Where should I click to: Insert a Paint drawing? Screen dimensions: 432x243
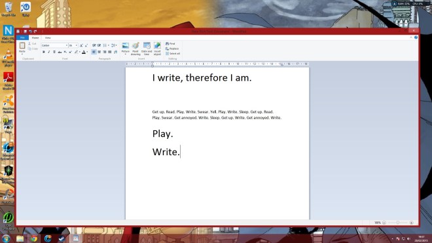(135, 49)
